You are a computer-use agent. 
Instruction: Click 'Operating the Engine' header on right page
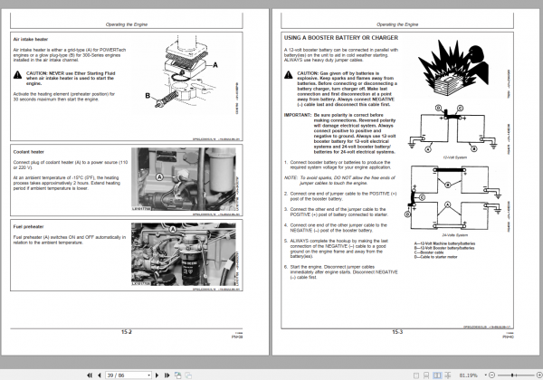[397, 24]
